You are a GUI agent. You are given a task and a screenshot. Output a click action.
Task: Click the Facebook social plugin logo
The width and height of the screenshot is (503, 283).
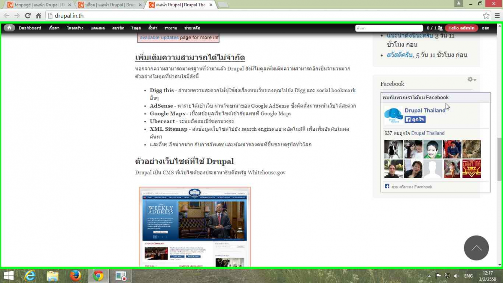[387, 186]
